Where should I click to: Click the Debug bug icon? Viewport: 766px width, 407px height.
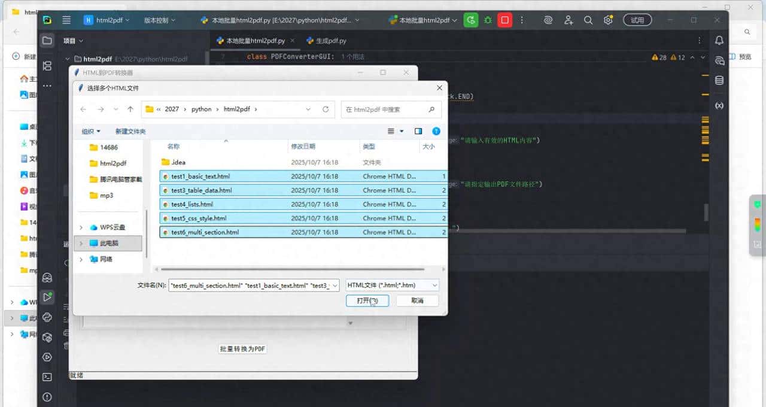488,20
